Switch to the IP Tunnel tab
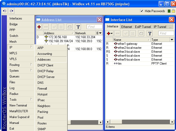The height and width of the screenshot is (131, 176). click(160, 27)
